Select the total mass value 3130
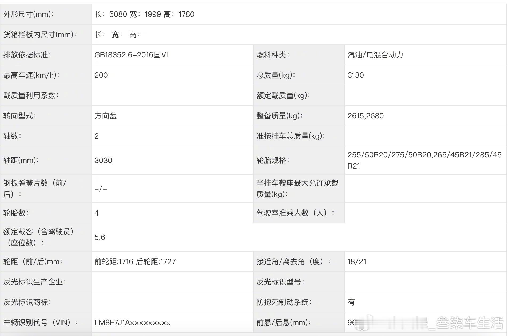The image size is (508, 336). (356, 75)
